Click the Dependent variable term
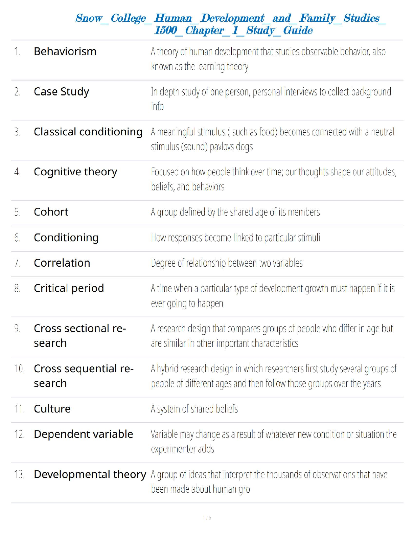This screenshot has height=536, width=414. pos(83,434)
